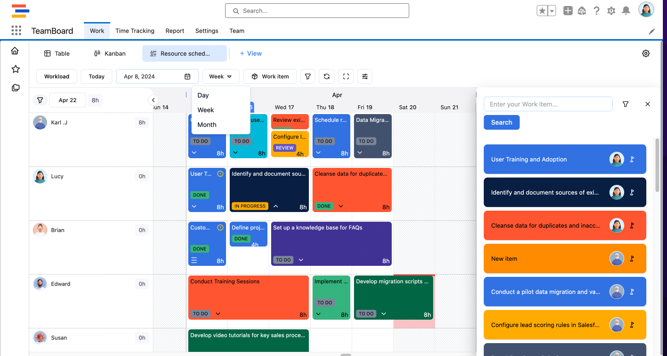The width and height of the screenshot is (667, 356).
Task: Open the app launcher grid icon
Action: pos(16,31)
